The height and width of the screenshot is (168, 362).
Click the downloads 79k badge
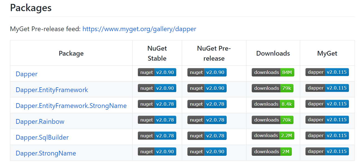click(273, 88)
